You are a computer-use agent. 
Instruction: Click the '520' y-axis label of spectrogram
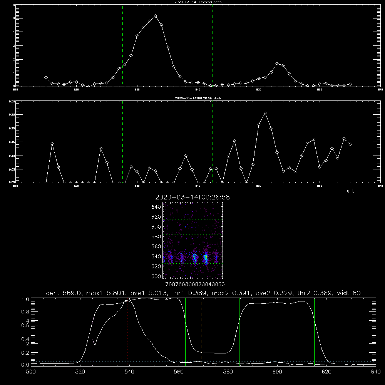tap(156, 266)
